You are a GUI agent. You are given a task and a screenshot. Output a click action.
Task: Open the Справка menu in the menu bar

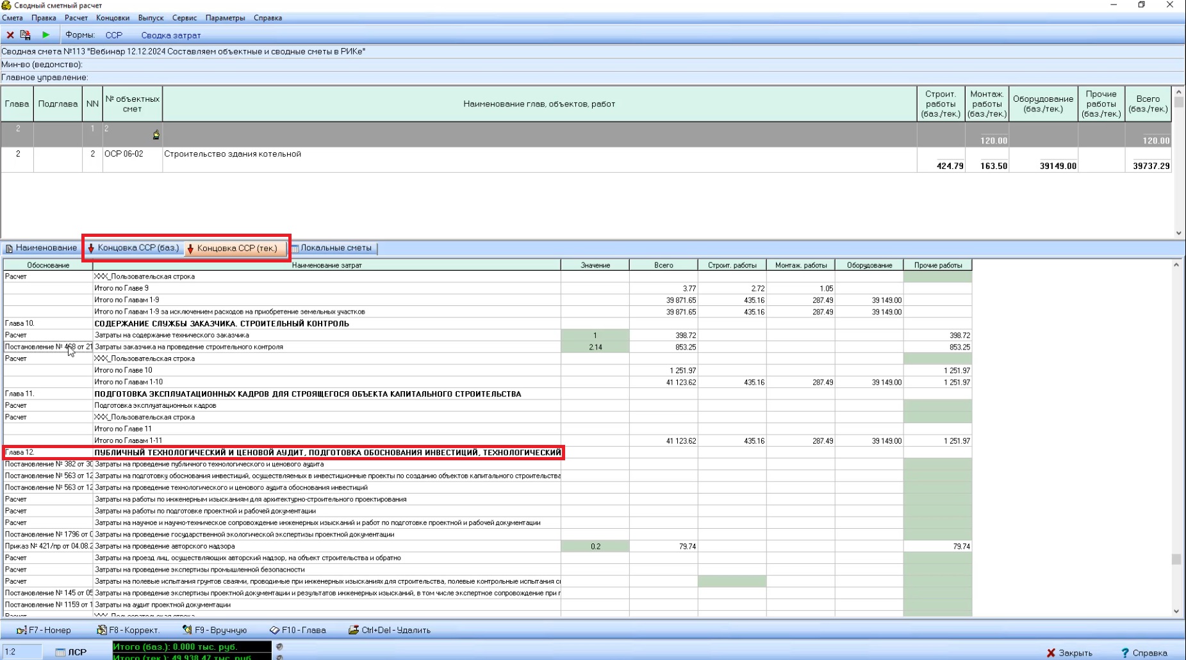[x=268, y=18]
